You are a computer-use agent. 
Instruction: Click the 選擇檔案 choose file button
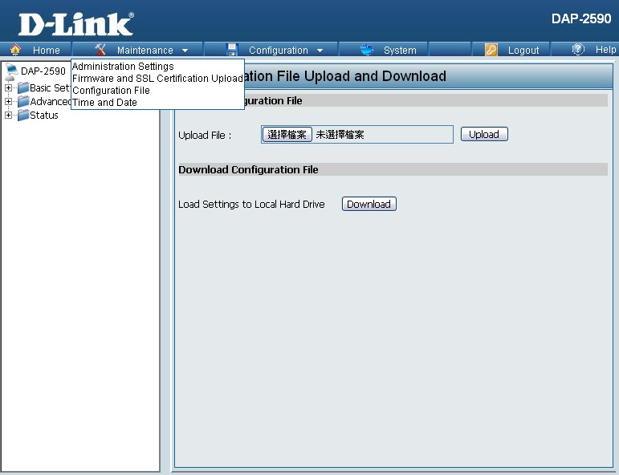[287, 135]
